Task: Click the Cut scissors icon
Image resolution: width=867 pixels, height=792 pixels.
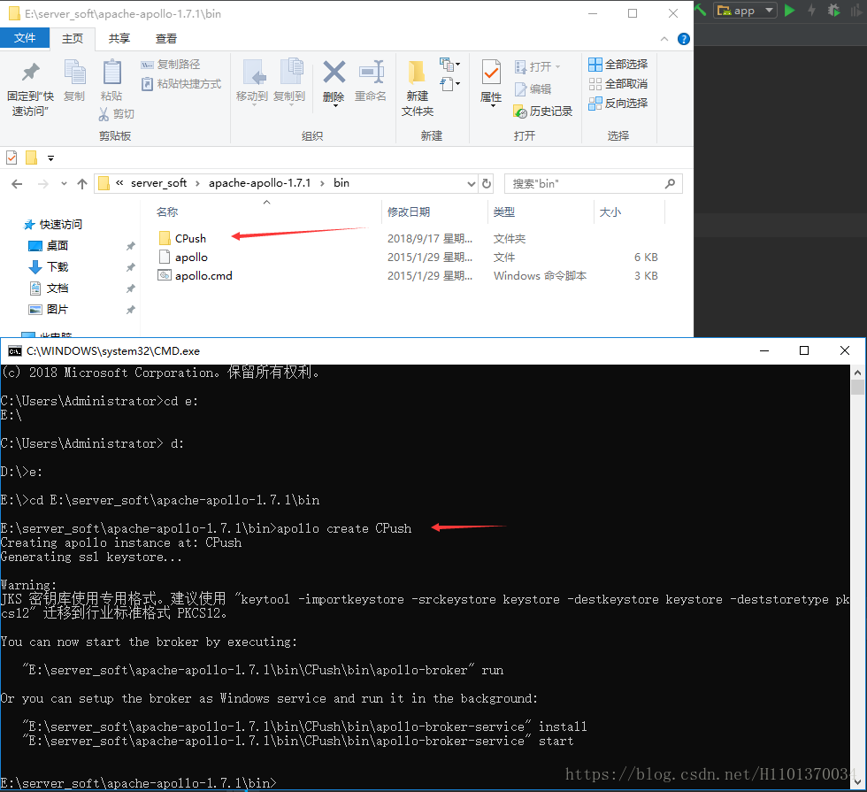Action: click(x=104, y=114)
